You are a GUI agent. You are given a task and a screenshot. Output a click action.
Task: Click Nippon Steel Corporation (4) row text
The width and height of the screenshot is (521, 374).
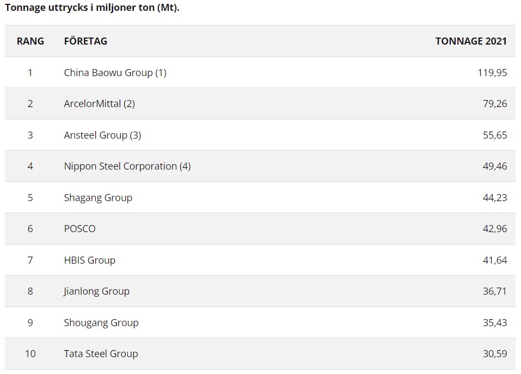(127, 166)
